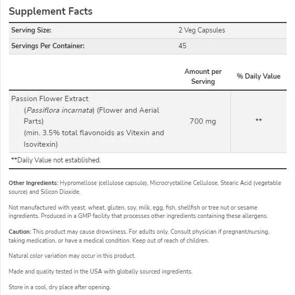Select the Other Ingredients bold label
This screenshot has height=295, width=295.
tap(34, 183)
